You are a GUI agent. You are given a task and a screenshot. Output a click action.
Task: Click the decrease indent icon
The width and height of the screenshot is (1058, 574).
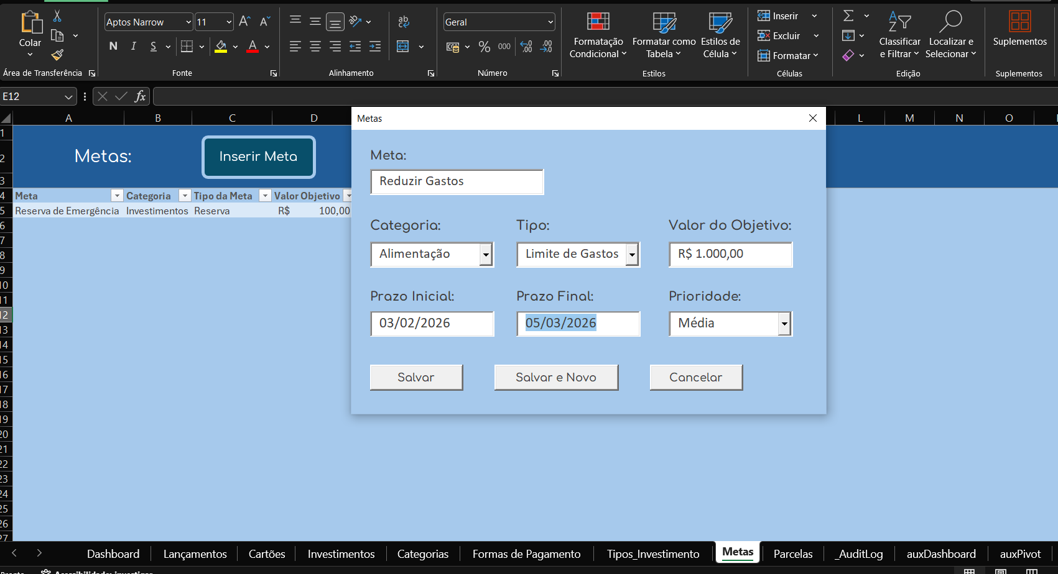[x=355, y=46]
